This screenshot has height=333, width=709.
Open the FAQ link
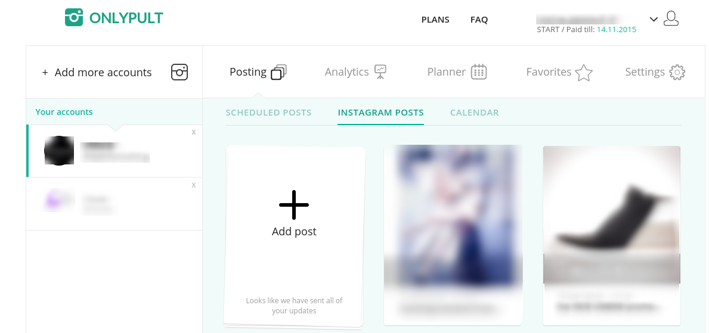(479, 20)
